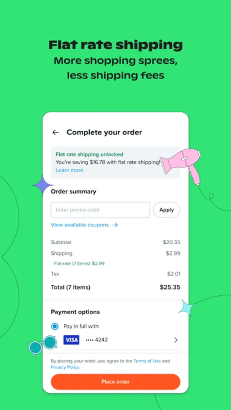231x410 pixels.
Task: Focus the Enter promo code field
Action: tap(100, 210)
